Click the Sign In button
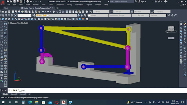 pyautogui.click(x=142, y=1)
